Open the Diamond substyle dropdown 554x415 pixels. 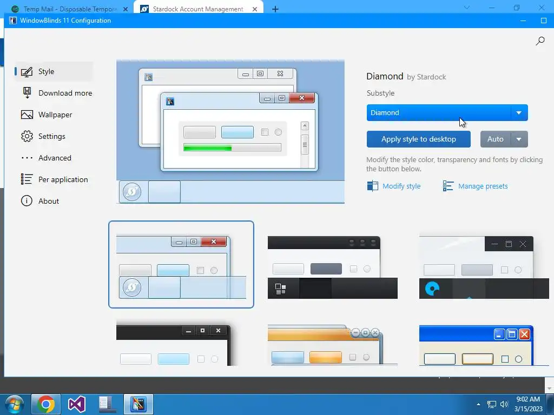click(447, 112)
